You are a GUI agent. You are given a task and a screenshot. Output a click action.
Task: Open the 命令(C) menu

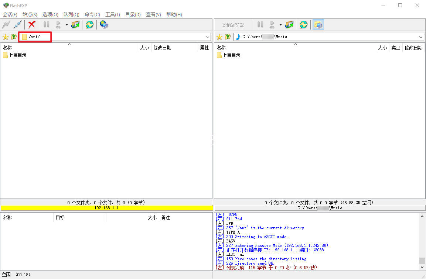click(x=92, y=15)
